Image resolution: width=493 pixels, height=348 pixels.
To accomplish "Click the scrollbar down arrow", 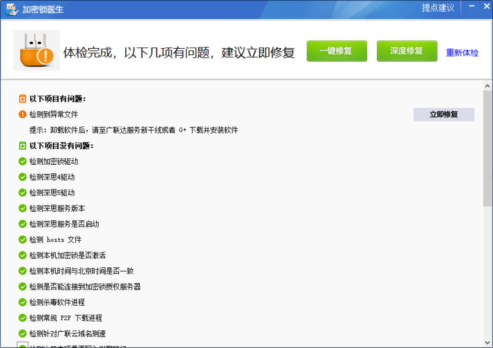I will point(487,342).
